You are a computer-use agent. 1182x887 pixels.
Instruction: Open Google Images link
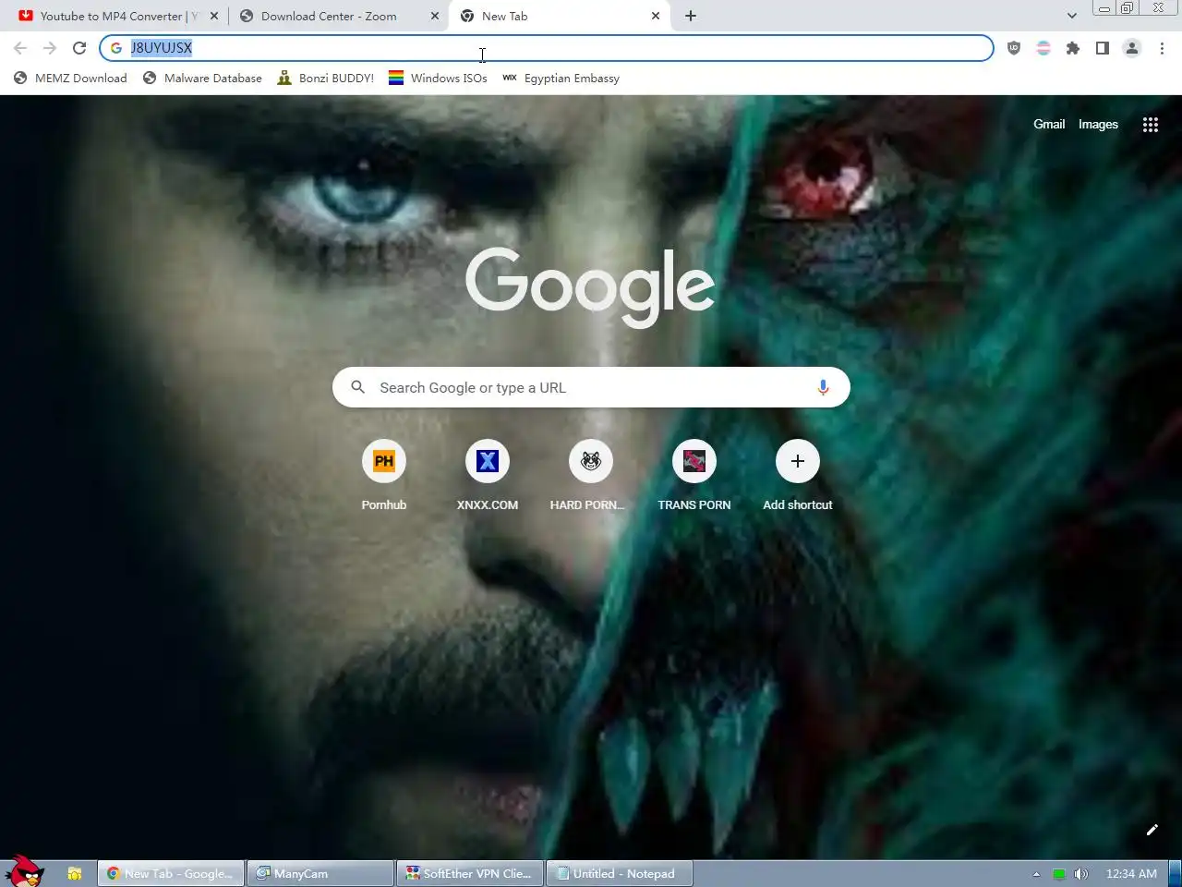coord(1098,124)
